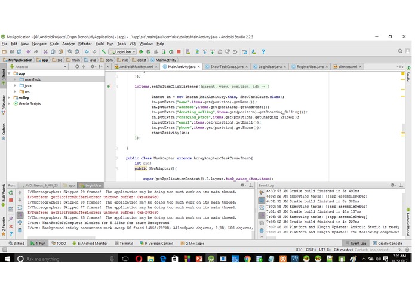Open the Project panel gear settings dropdown
This screenshot has width=415, height=295.
click(93, 67)
